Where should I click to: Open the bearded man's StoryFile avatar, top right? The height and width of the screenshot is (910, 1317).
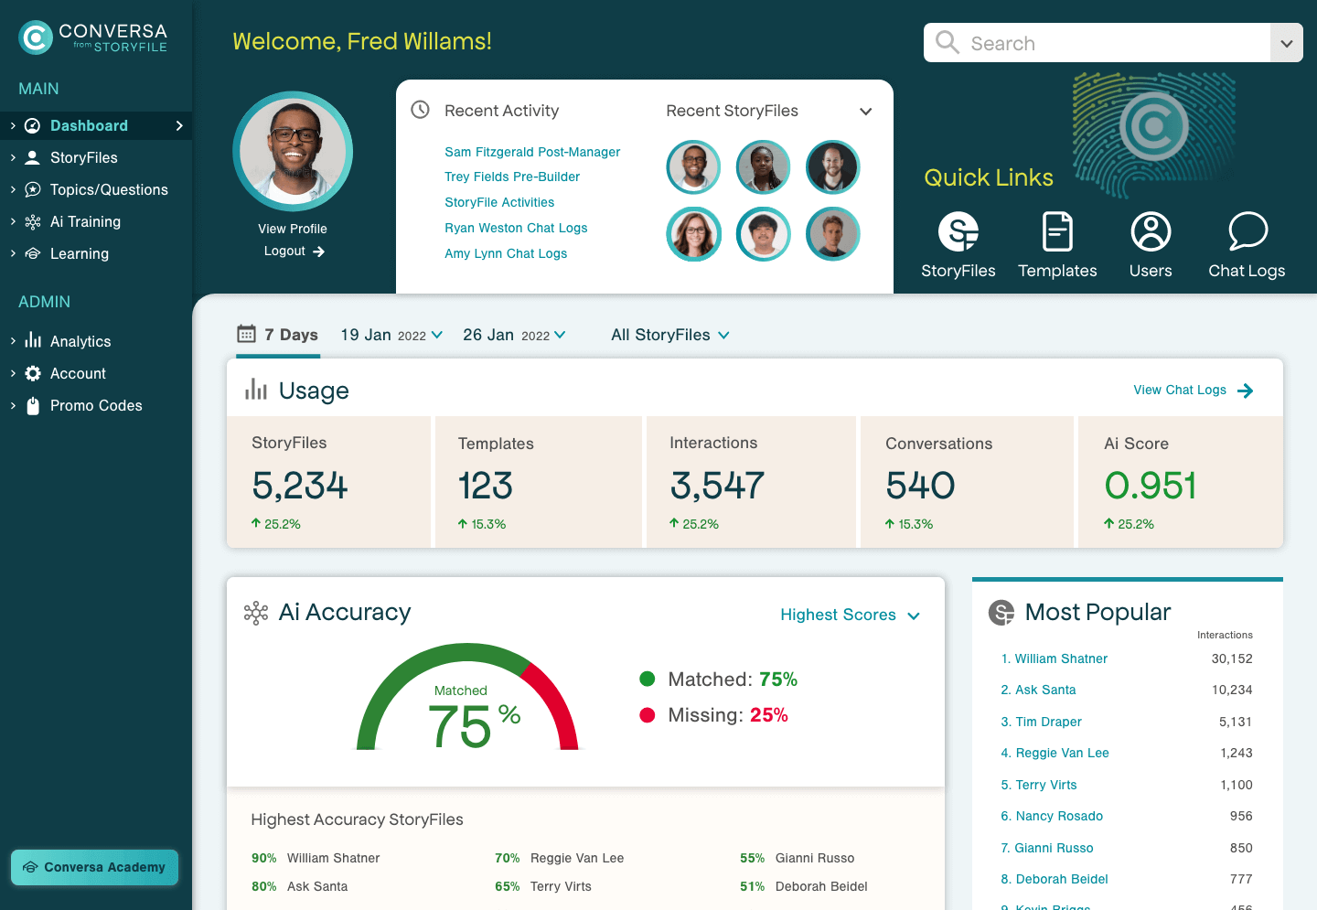click(832, 167)
